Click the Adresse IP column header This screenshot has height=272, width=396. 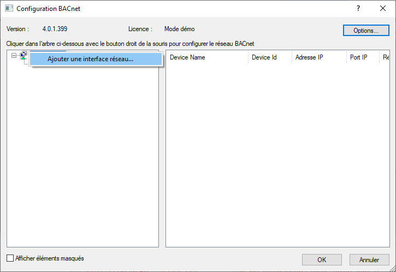pos(319,57)
